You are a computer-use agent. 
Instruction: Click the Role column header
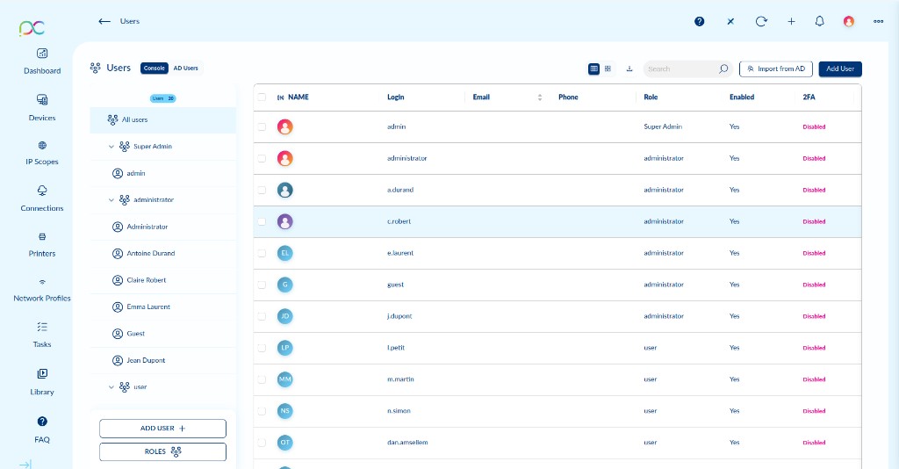pos(651,97)
